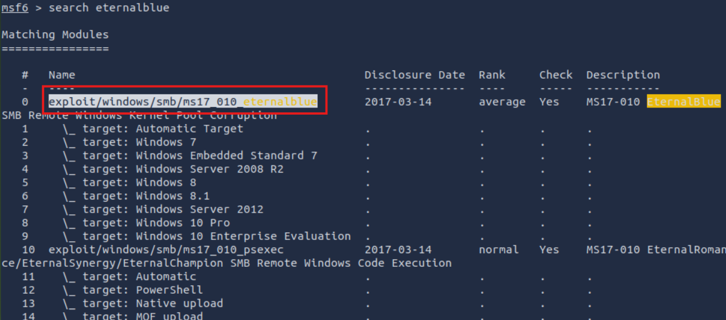Click 'SMB Remote Windows Kernel Pool Corruption' line
The width and height of the screenshot is (726, 320).
click(x=139, y=115)
